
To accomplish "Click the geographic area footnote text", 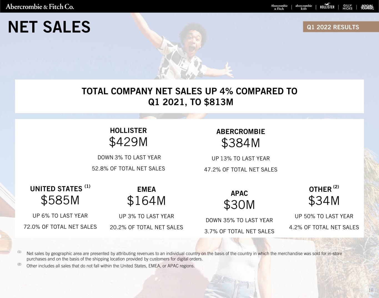I will coord(184,256).
